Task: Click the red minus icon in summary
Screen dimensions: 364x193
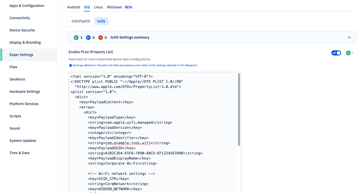Action: pyautogui.click(x=101, y=38)
